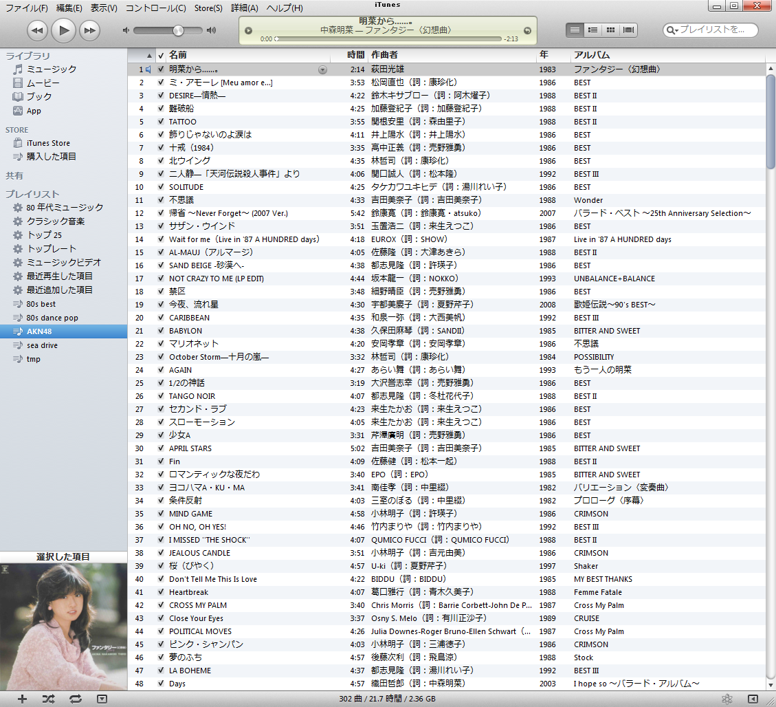Click the previous track rewind button
This screenshot has width=776, height=707.
(x=37, y=30)
